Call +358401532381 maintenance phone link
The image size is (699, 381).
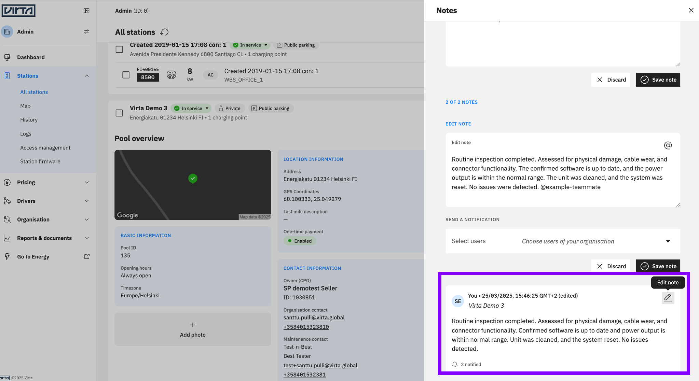click(304, 375)
